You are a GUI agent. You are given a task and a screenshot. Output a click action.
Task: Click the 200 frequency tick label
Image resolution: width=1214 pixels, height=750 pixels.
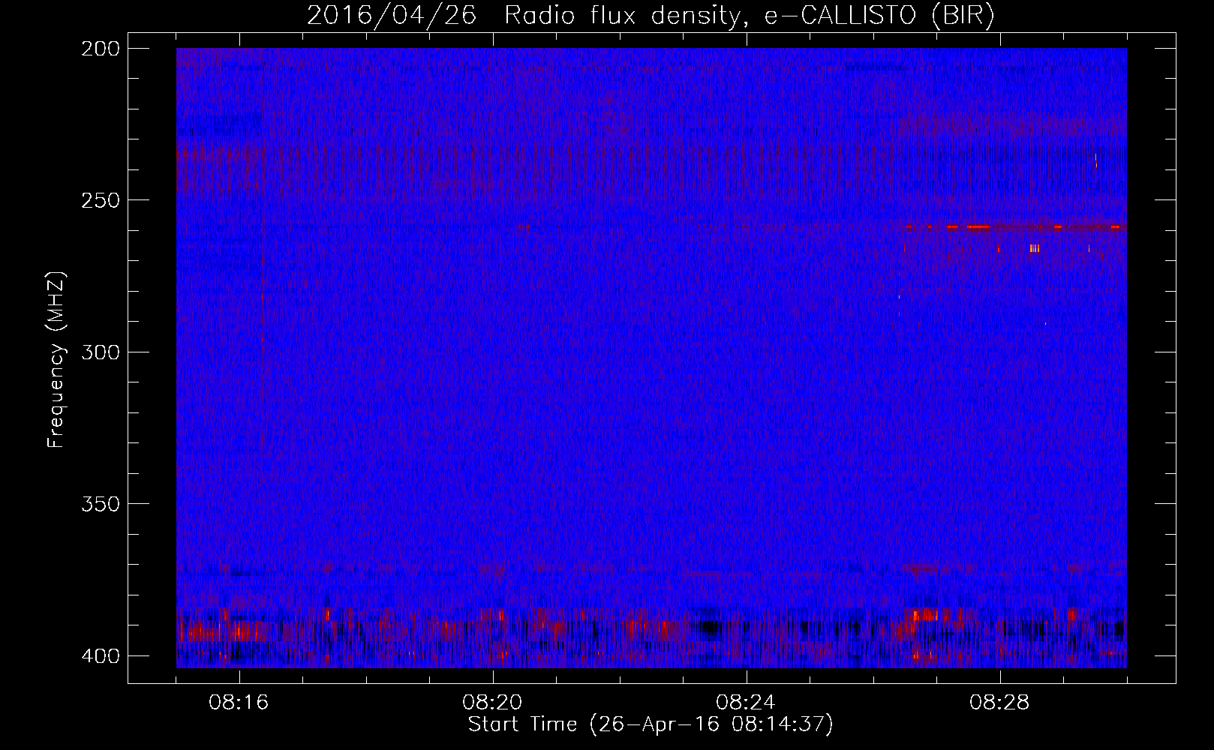coord(100,49)
